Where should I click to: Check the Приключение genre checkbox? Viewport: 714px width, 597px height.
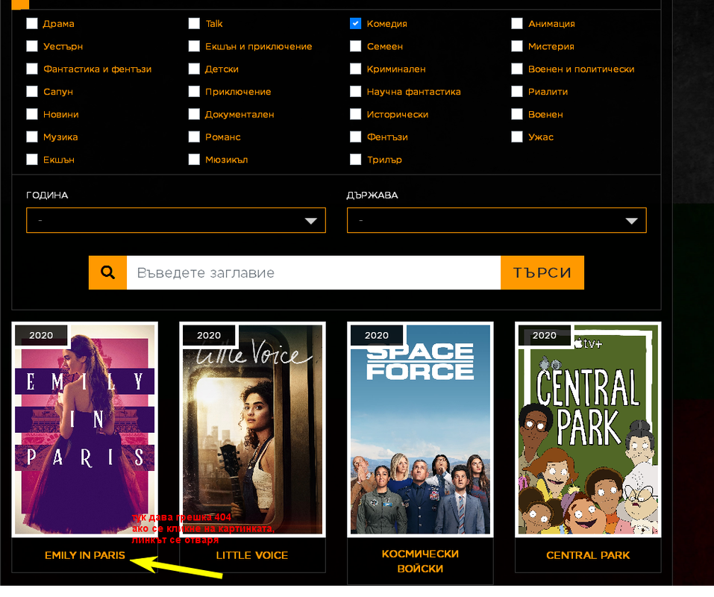194,92
